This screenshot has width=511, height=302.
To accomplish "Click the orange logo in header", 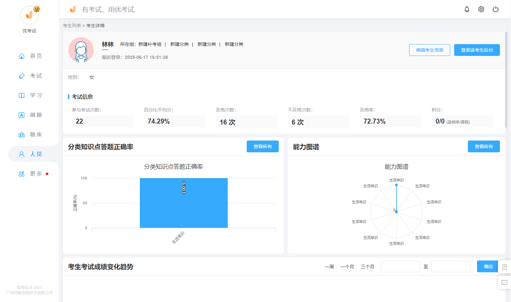I will point(73,9).
